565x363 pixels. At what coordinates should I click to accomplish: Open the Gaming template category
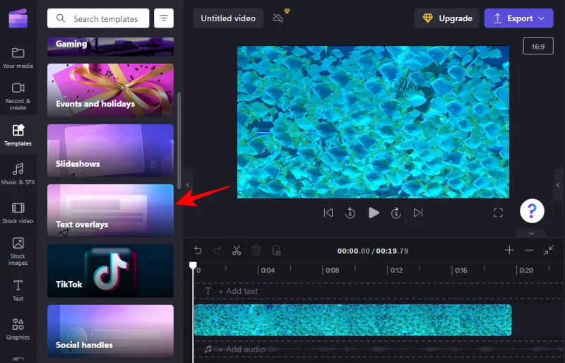(110, 47)
